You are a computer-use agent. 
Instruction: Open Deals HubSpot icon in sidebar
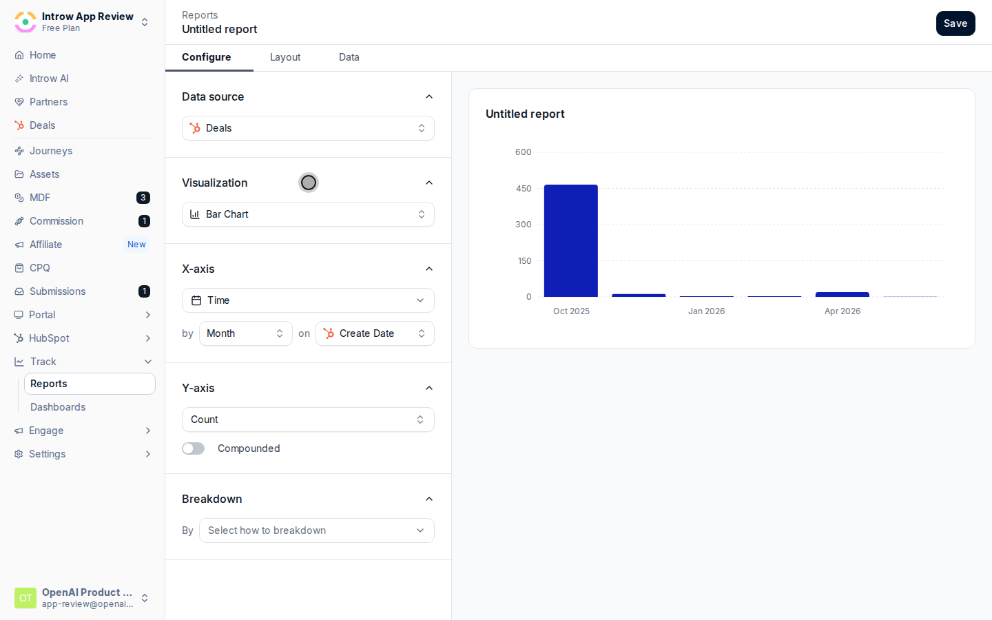pos(19,125)
